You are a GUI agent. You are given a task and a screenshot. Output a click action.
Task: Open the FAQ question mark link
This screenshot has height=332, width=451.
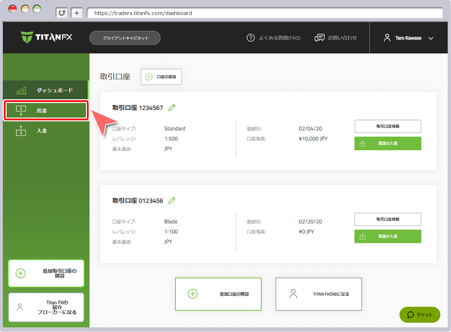point(273,38)
